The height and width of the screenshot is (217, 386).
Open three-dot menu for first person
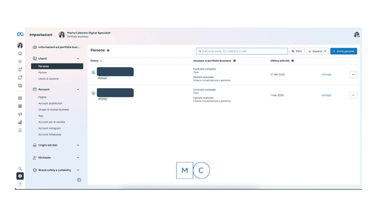tap(353, 74)
